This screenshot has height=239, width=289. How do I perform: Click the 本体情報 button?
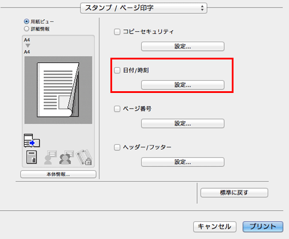(58, 174)
